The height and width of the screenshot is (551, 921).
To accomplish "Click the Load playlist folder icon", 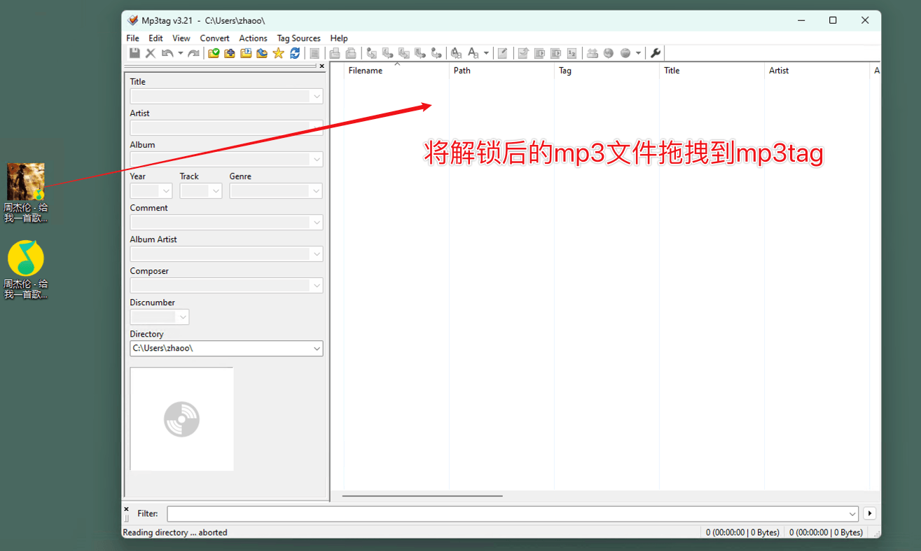I will (246, 53).
